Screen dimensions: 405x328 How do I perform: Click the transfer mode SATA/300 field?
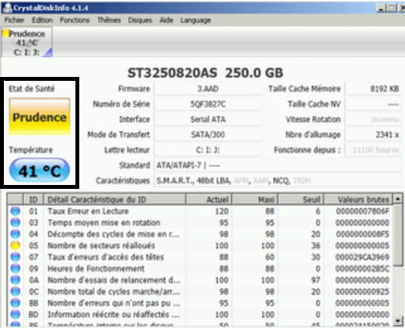(x=208, y=134)
